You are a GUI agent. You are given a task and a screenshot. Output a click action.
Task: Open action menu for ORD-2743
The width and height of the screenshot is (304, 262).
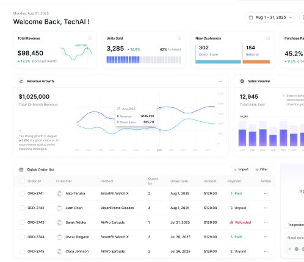pyautogui.click(x=266, y=222)
